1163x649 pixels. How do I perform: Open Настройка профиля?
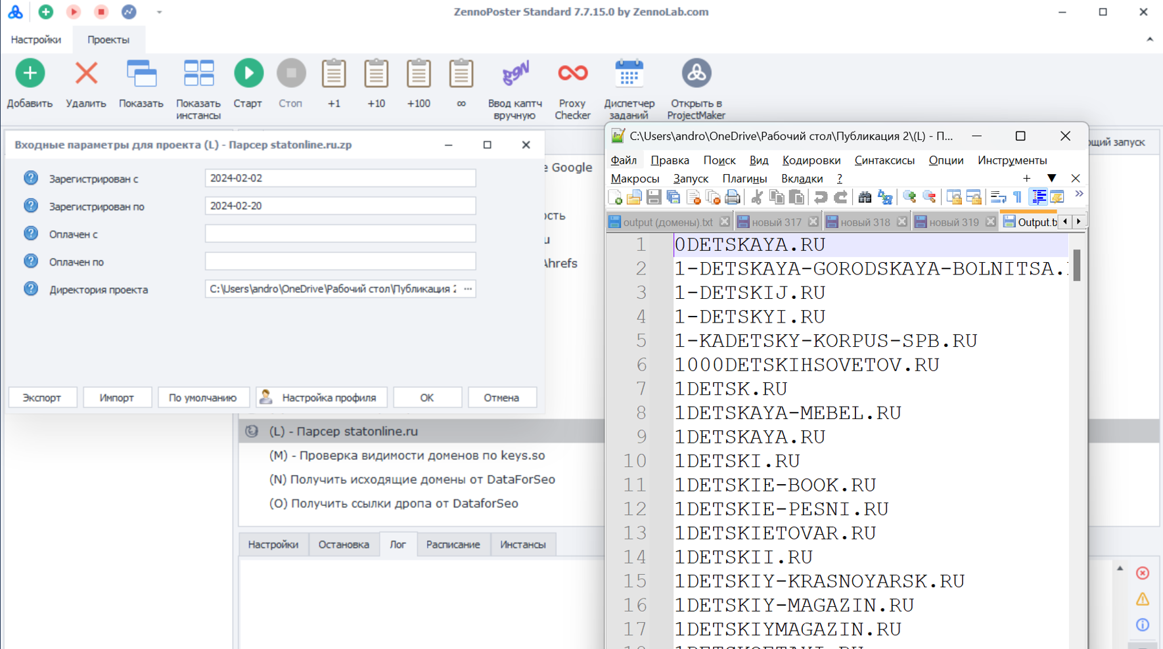(x=321, y=397)
